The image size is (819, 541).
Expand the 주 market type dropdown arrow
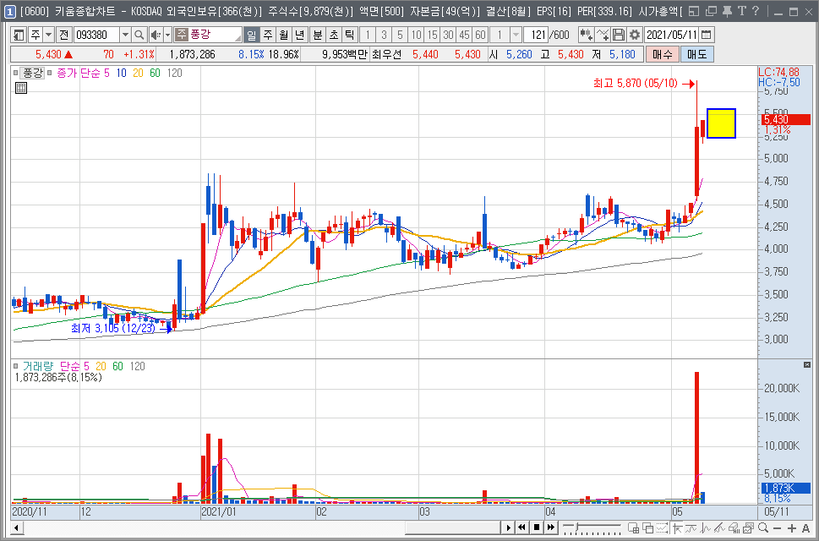click(48, 35)
